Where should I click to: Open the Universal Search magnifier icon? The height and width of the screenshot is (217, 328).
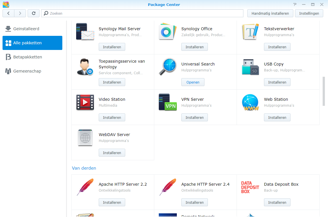pos(168,67)
